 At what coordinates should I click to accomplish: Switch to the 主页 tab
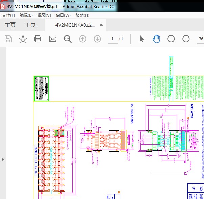point(10,25)
